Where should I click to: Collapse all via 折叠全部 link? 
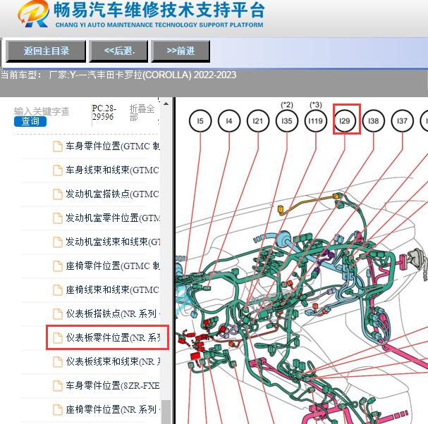click(142, 113)
